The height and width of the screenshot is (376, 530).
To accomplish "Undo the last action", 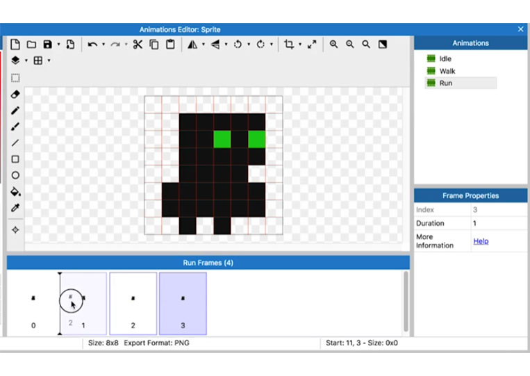I will click(x=92, y=44).
